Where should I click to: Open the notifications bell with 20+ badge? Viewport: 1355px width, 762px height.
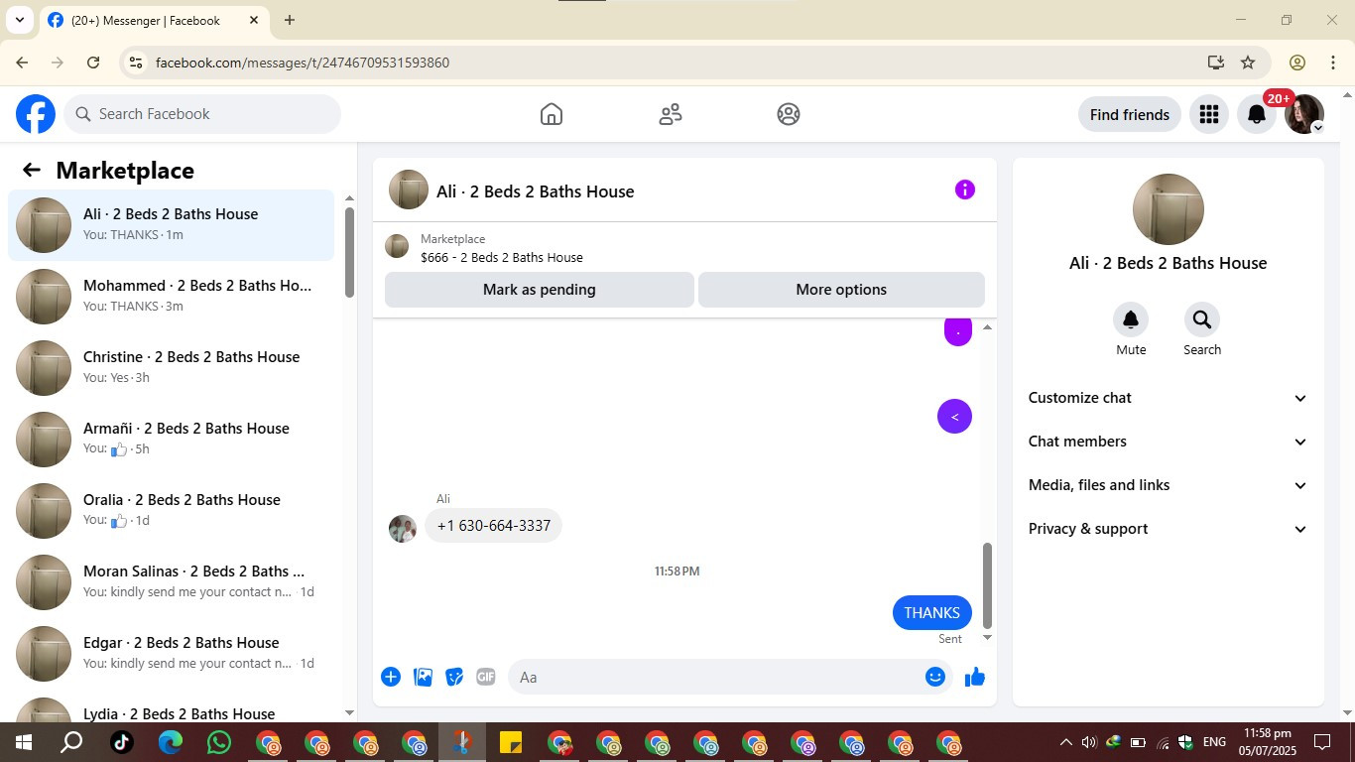coord(1257,114)
